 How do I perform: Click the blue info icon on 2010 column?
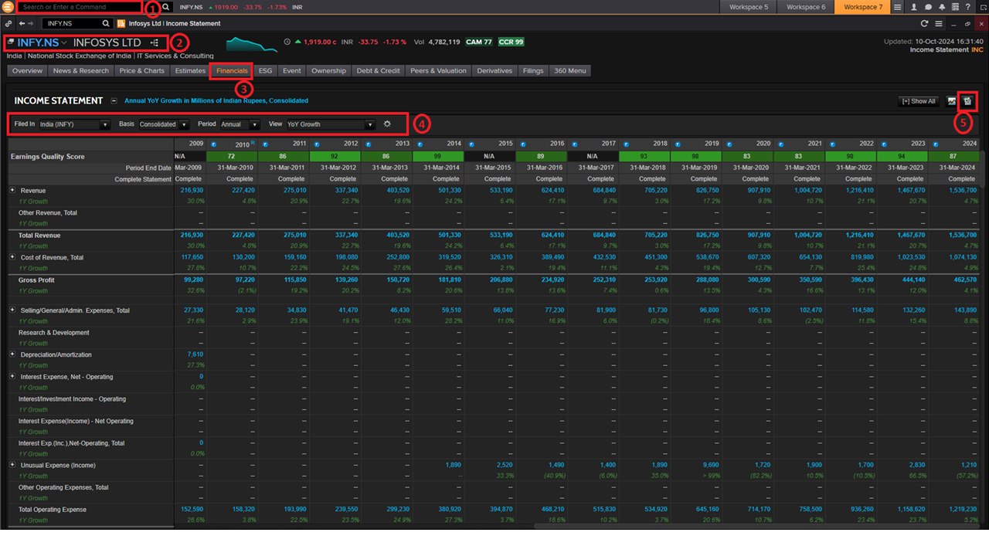[213, 144]
